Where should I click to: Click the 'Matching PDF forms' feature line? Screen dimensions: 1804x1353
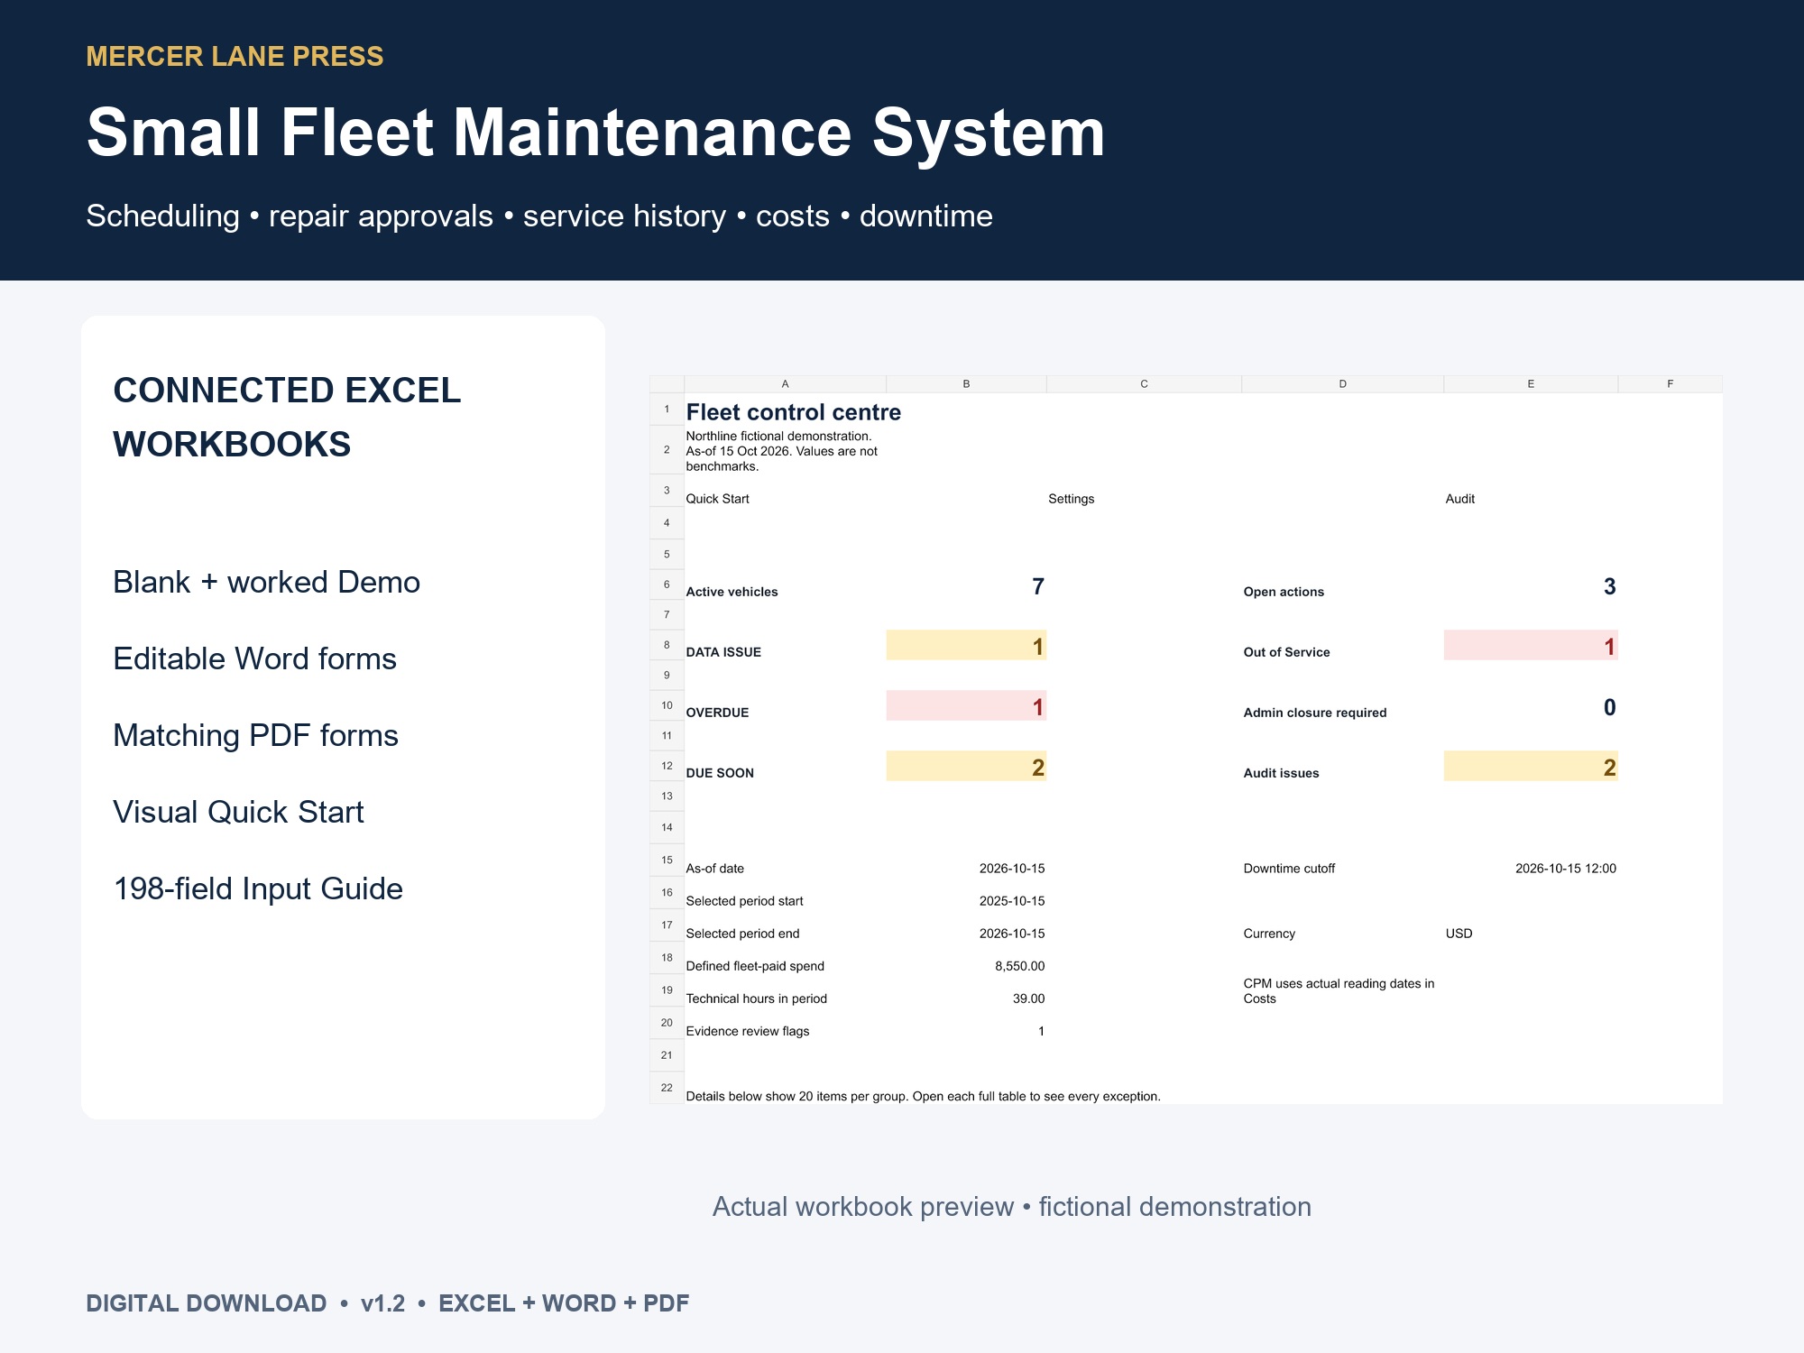255,736
